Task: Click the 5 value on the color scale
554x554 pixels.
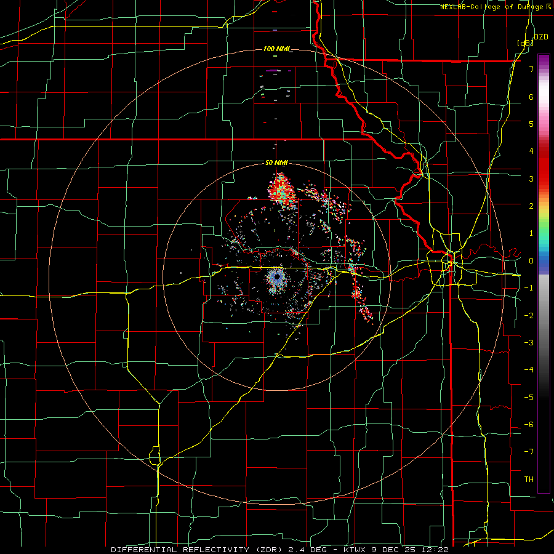Action: (531, 124)
